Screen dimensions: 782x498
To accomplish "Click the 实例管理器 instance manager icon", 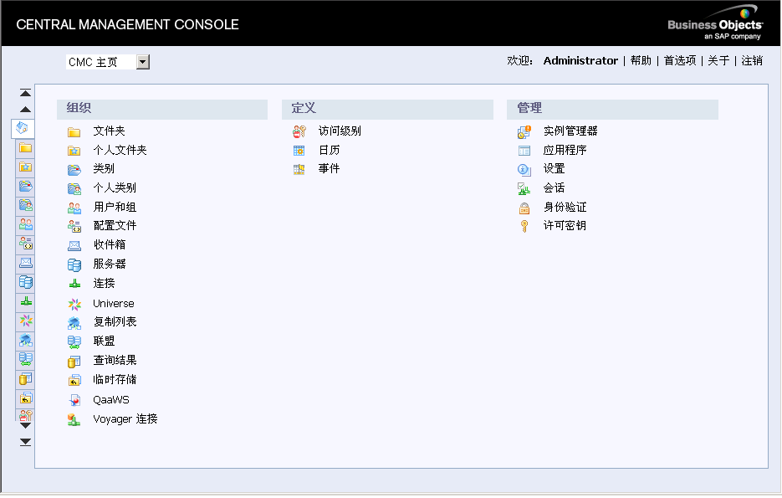I will point(524,131).
